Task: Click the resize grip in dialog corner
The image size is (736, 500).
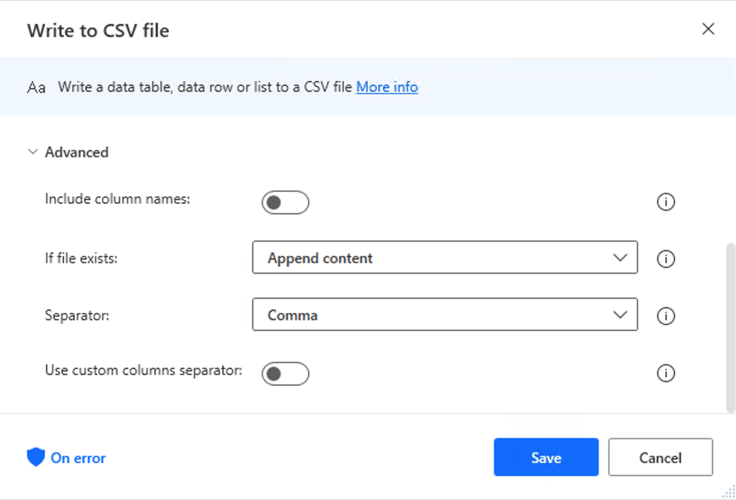Action: (x=729, y=493)
